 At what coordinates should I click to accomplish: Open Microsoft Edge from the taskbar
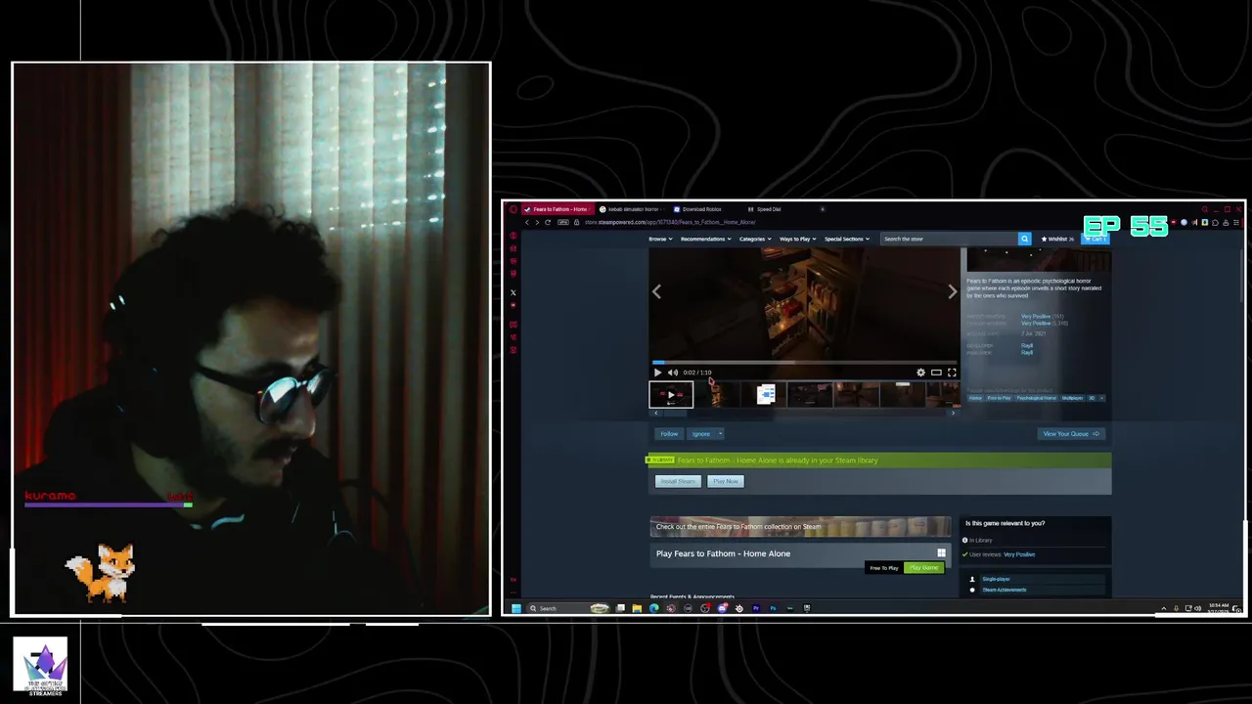click(x=653, y=608)
